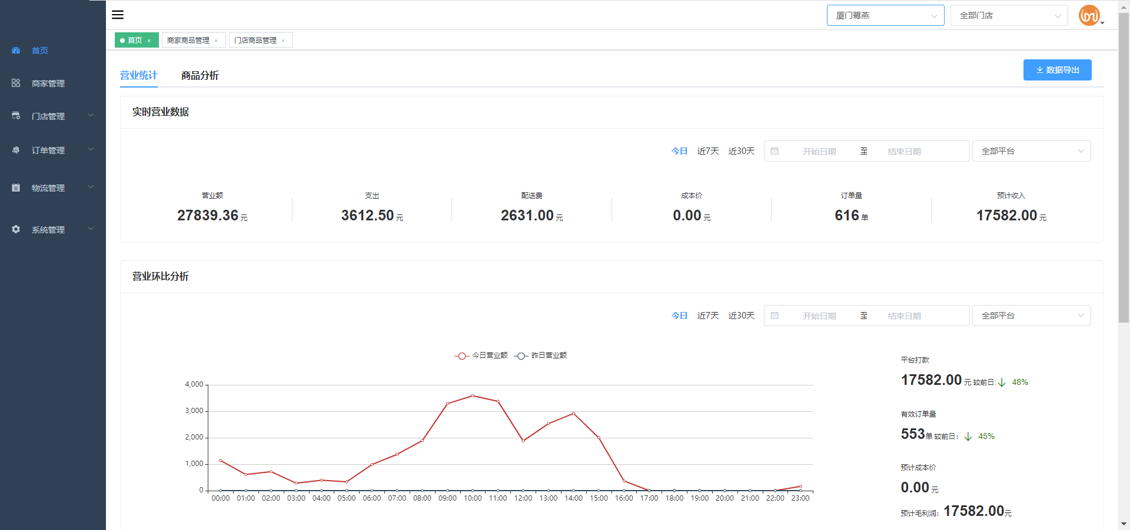
Task: Click the 系统管理 gear icon
Action: 16,229
